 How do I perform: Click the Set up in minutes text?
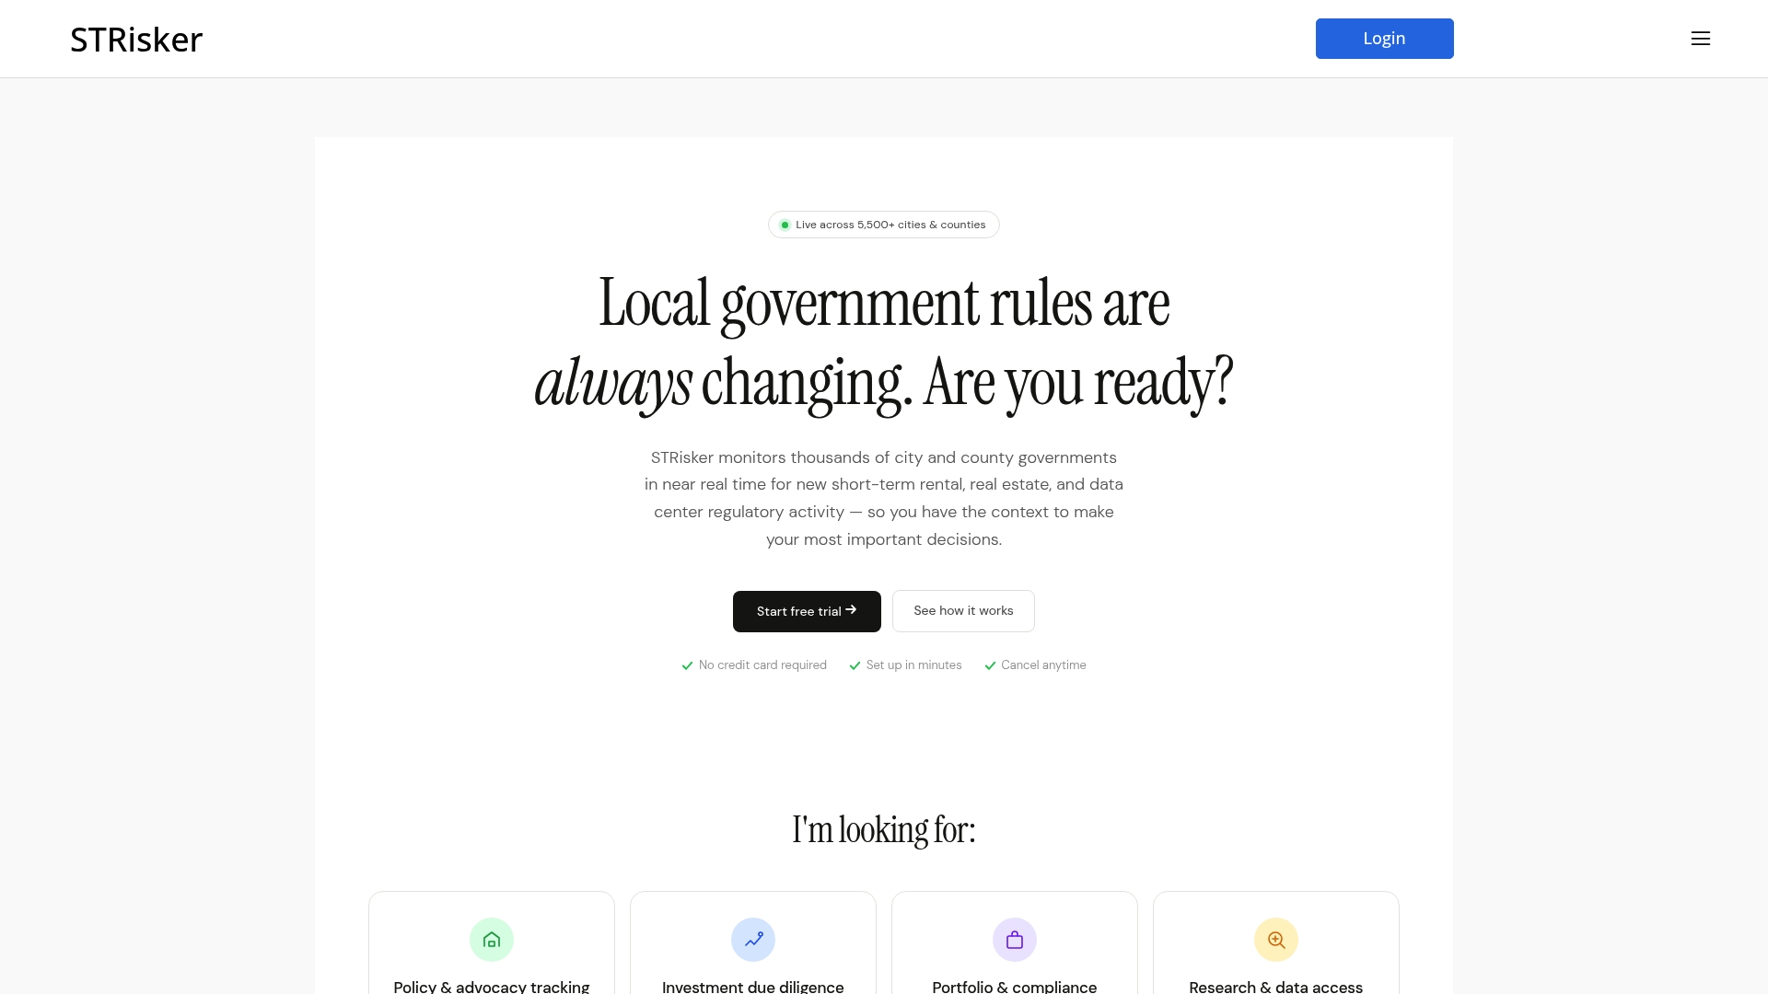point(913,665)
